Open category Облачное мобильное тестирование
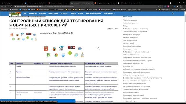This screenshot has width=186, height=104. [x=135, y=32]
